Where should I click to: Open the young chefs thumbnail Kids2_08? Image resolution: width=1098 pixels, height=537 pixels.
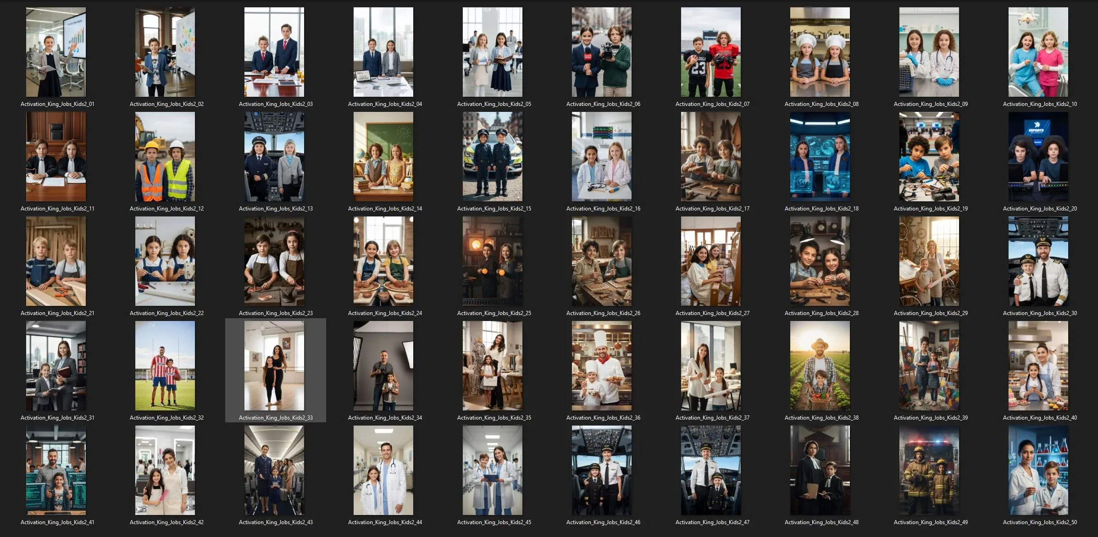820,52
